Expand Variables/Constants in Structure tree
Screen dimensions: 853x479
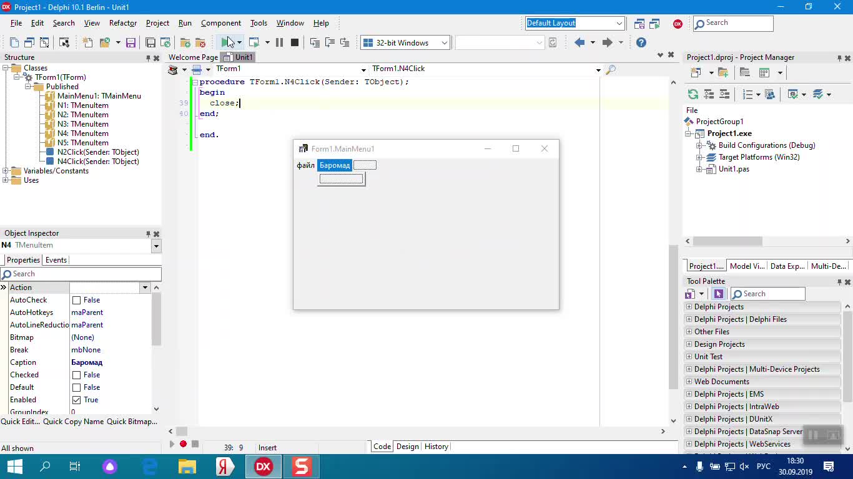(x=6, y=171)
